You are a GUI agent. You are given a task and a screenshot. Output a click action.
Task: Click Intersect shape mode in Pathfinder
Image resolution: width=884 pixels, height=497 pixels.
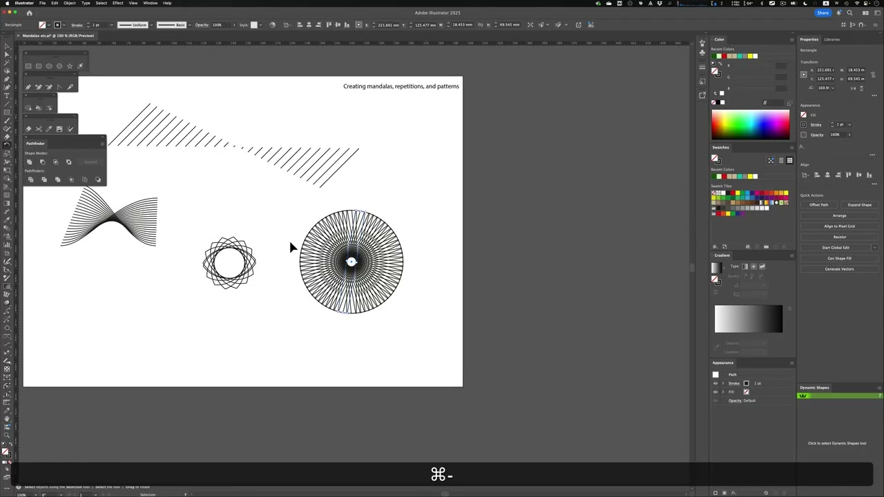[55, 162]
